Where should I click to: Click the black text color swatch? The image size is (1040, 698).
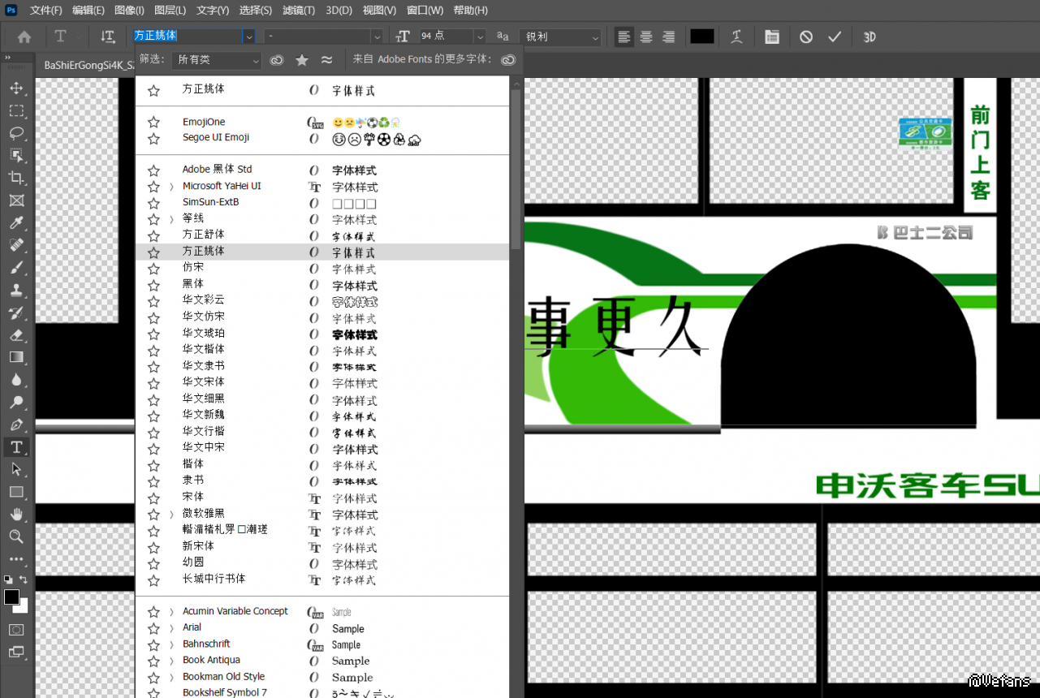click(x=701, y=37)
